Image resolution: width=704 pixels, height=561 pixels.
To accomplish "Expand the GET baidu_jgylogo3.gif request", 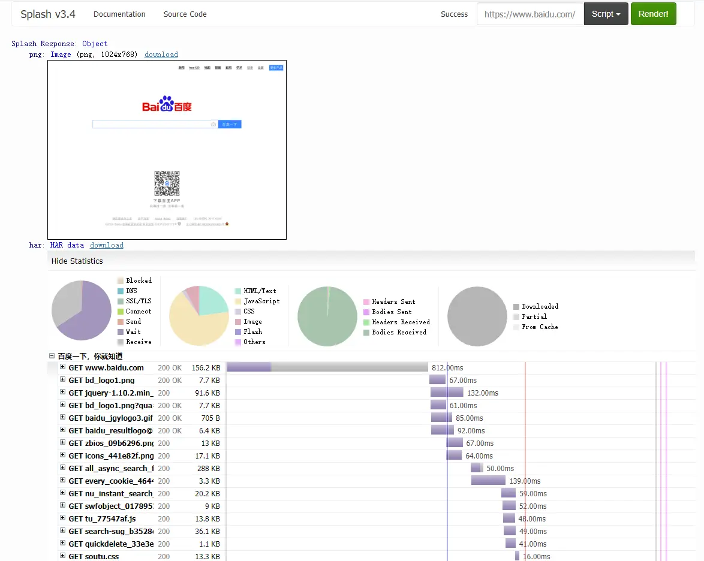I will [63, 417].
